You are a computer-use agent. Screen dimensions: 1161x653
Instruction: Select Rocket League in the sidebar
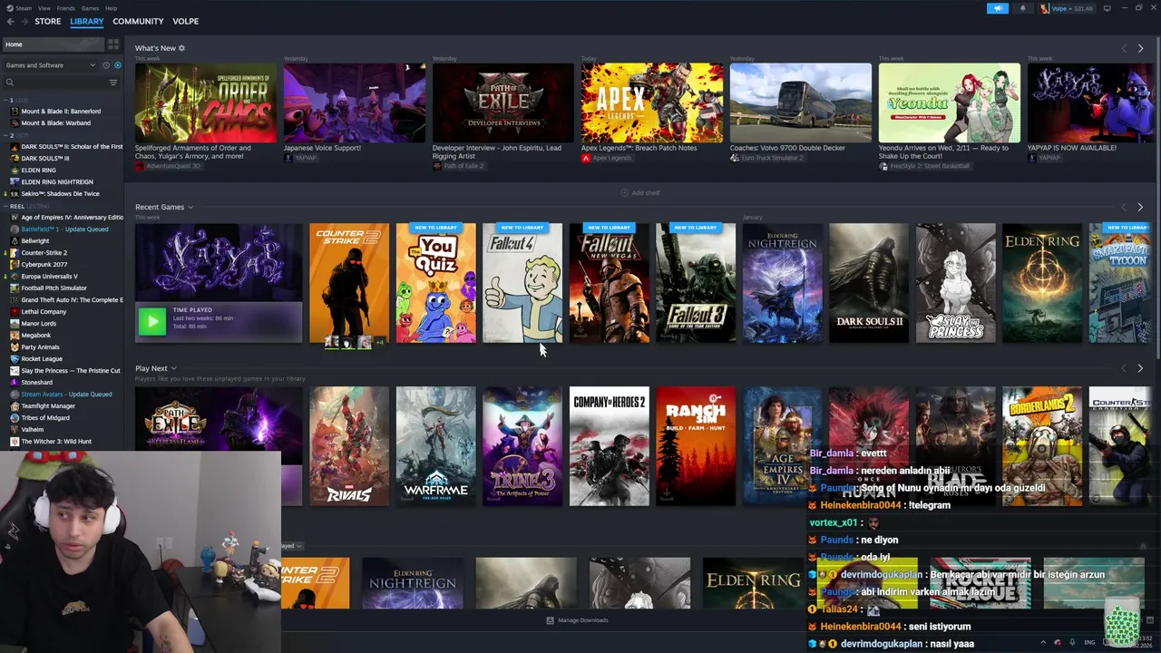coord(62,359)
